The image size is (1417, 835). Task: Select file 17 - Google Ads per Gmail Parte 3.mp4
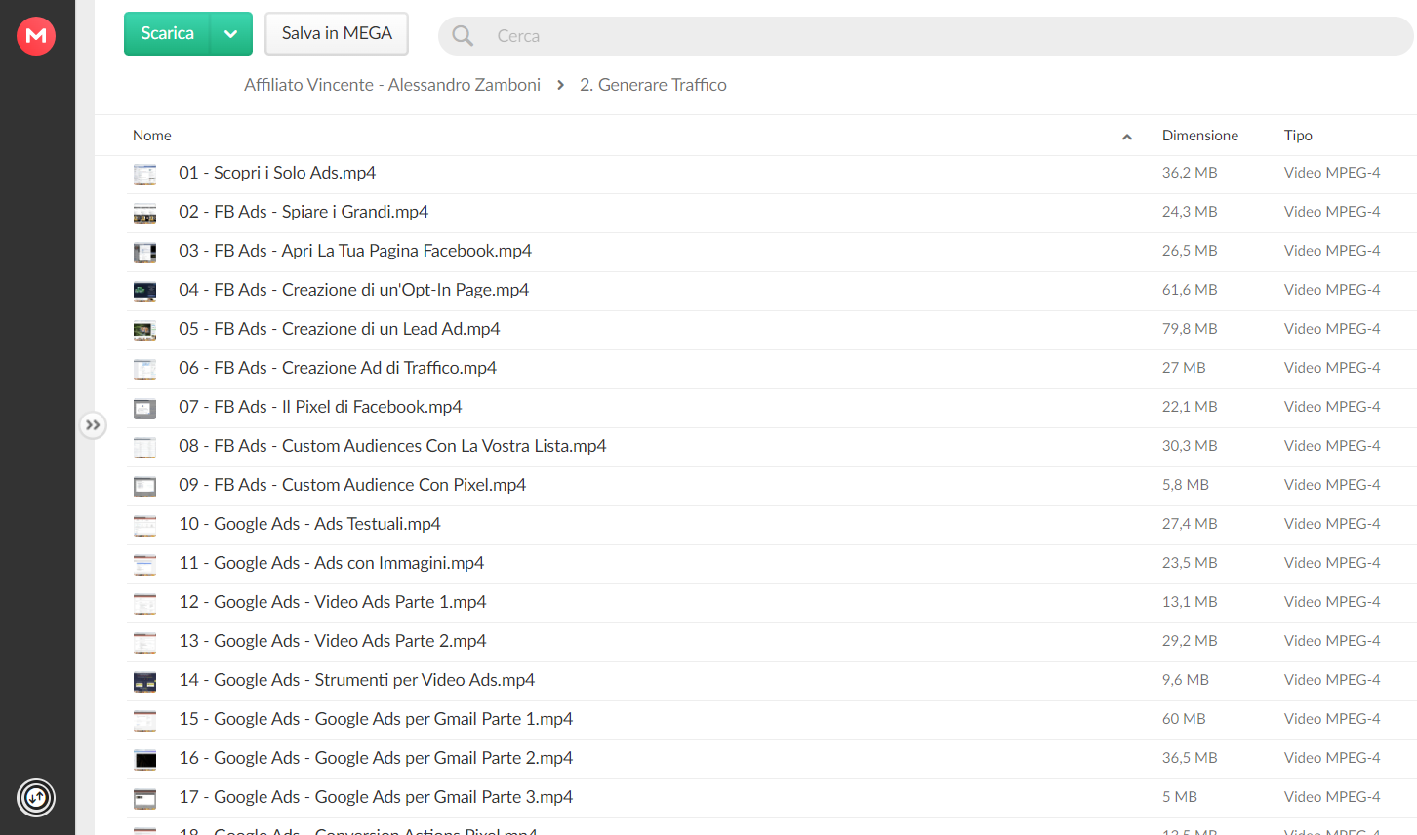click(x=376, y=797)
